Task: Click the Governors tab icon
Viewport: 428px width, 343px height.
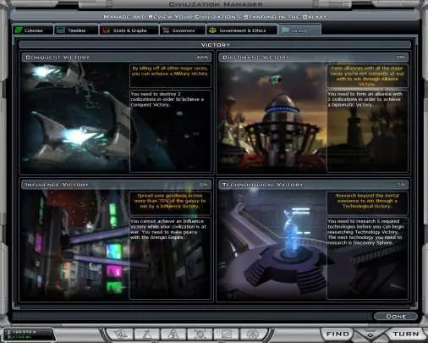Action: 166,30
